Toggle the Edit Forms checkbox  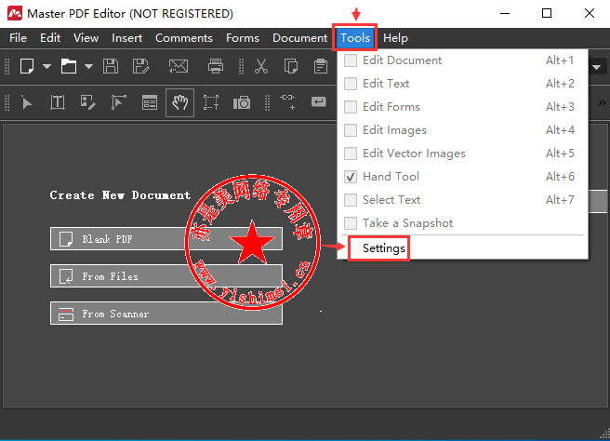point(351,107)
